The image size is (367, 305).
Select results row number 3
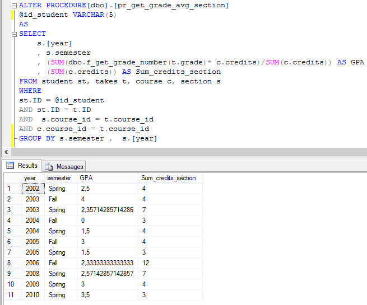(13, 210)
